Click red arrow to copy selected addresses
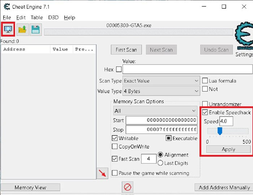 point(102,173)
